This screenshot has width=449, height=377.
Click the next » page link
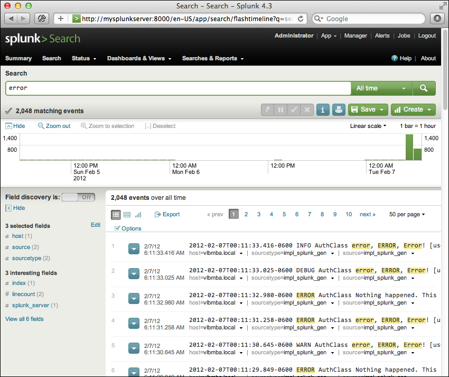point(368,215)
